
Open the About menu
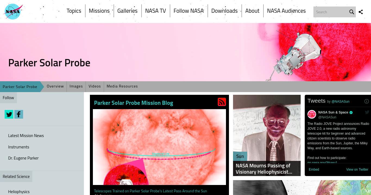252,11
